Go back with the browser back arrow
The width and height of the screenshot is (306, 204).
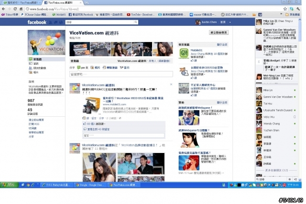click(3, 9)
